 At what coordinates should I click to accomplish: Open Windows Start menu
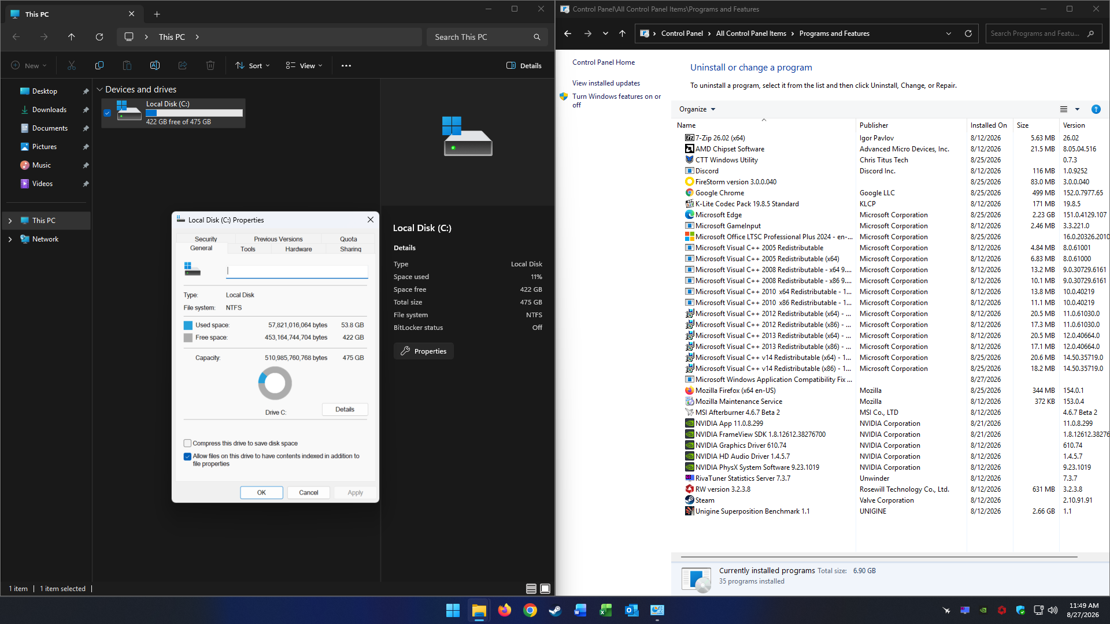coord(453,610)
